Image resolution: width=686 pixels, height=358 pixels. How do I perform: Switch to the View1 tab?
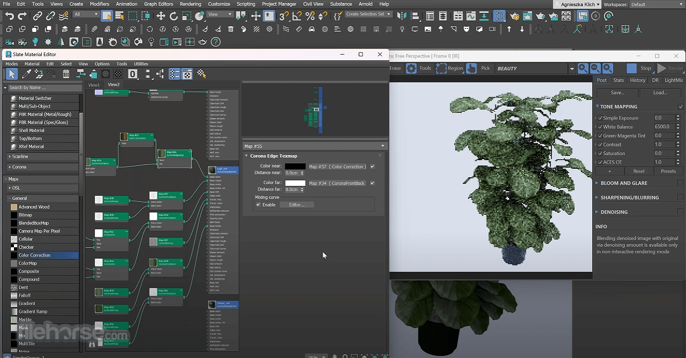tap(94, 85)
